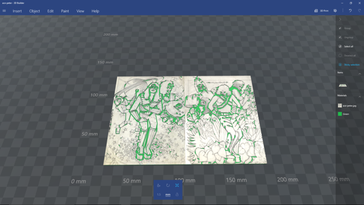Collapse the Materials section
Screen dimensions: 364x205
click(359, 96)
